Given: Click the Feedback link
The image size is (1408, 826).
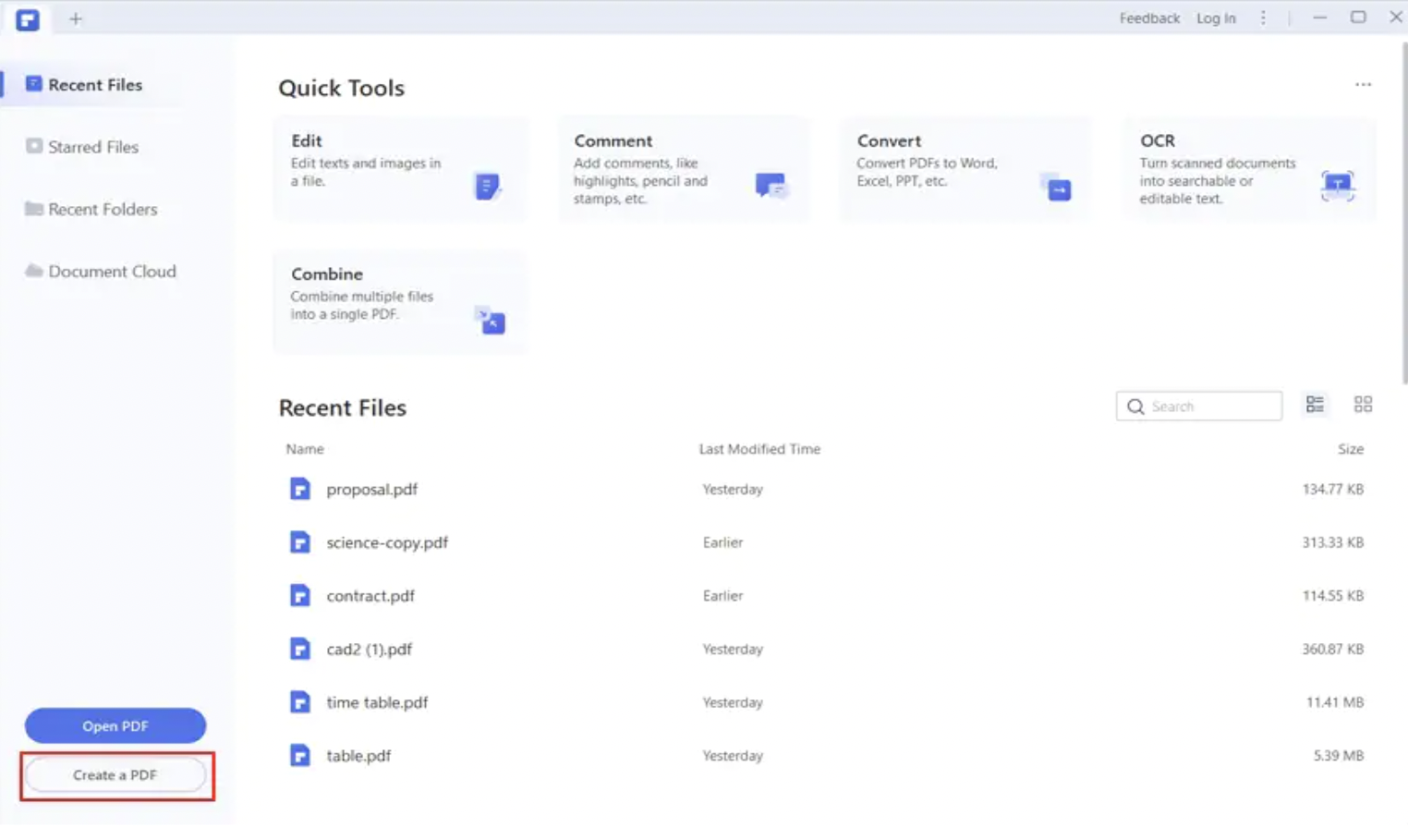Looking at the screenshot, I should pos(1149,18).
